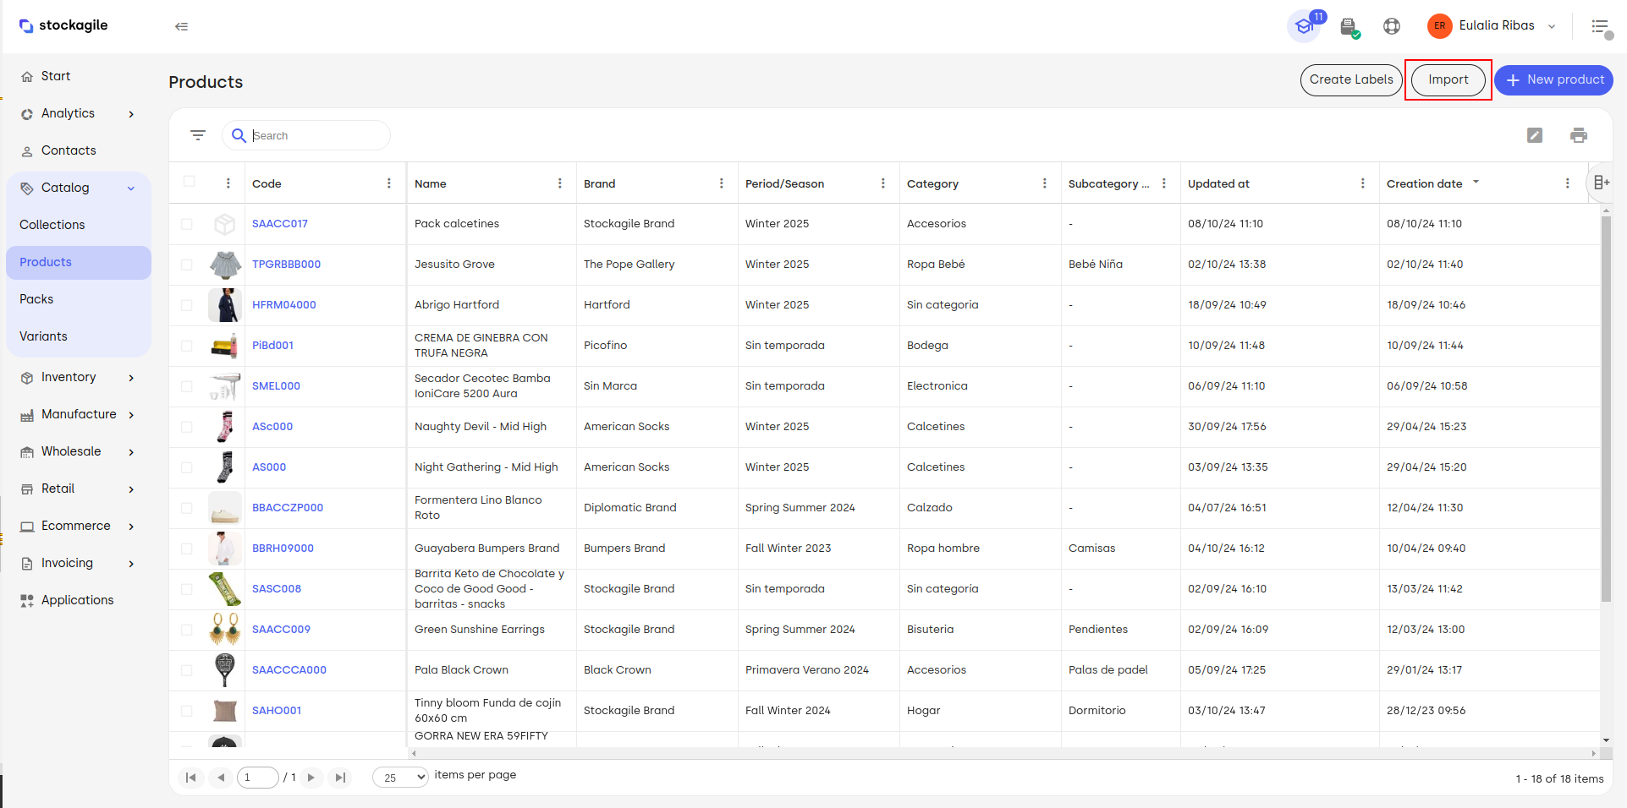The height and width of the screenshot is (808, 1627).
Task: Open the column chooser icon
Action: (1601, 183)
